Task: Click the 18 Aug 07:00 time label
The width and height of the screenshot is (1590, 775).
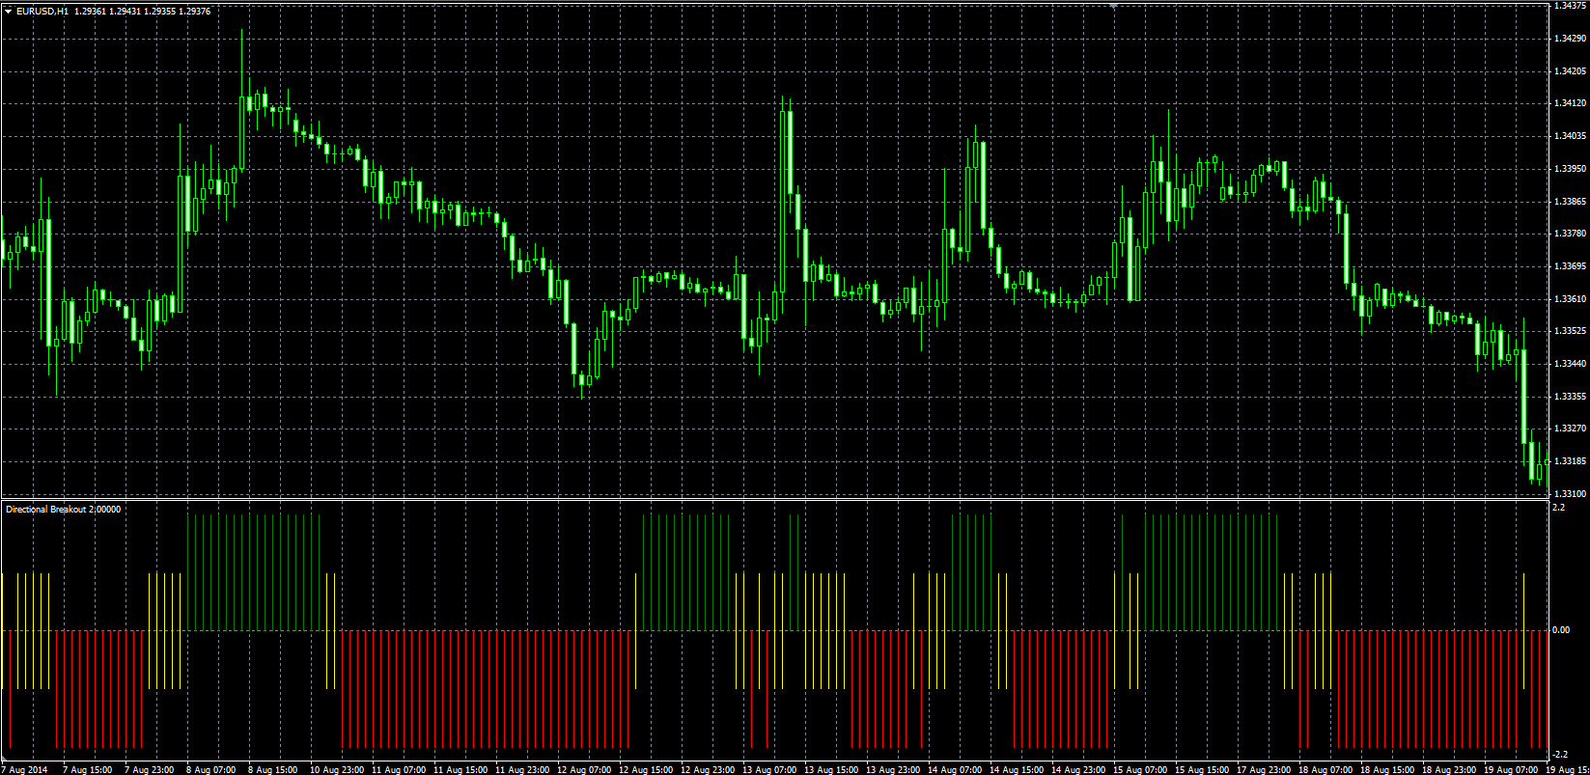Action: (x=1325, y=770)
